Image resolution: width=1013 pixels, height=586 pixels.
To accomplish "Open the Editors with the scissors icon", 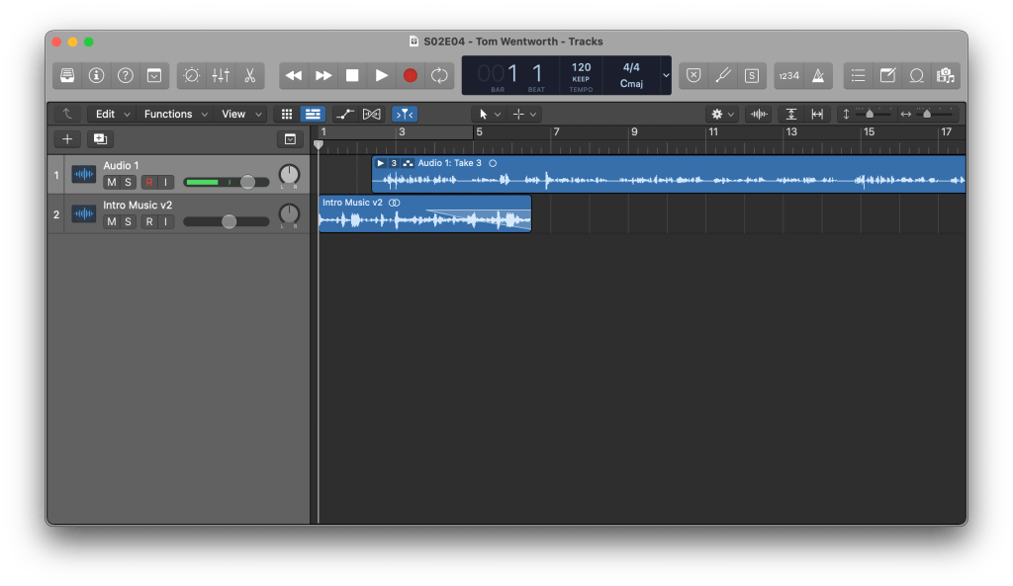I will click(249, 75).
